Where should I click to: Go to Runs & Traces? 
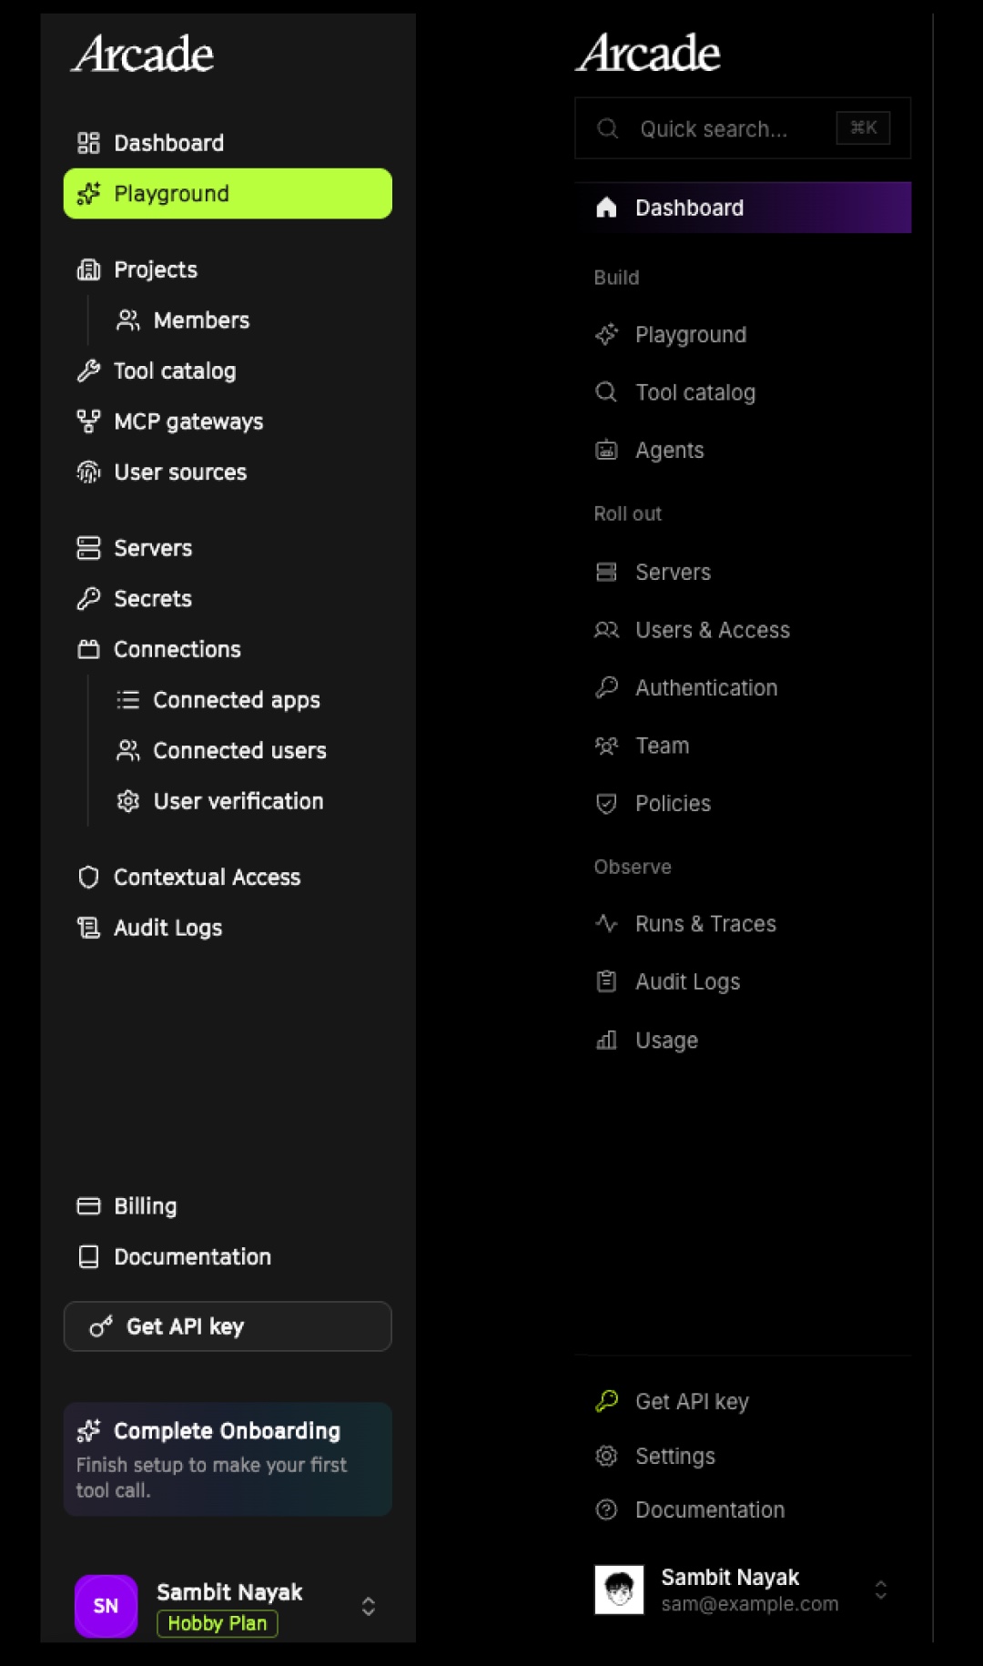pos(743,923)
